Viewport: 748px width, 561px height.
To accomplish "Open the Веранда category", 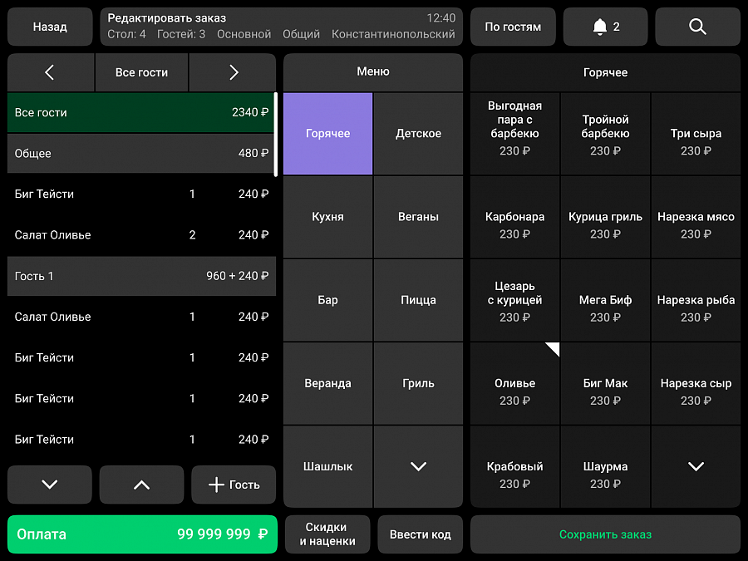I will 327,383.
